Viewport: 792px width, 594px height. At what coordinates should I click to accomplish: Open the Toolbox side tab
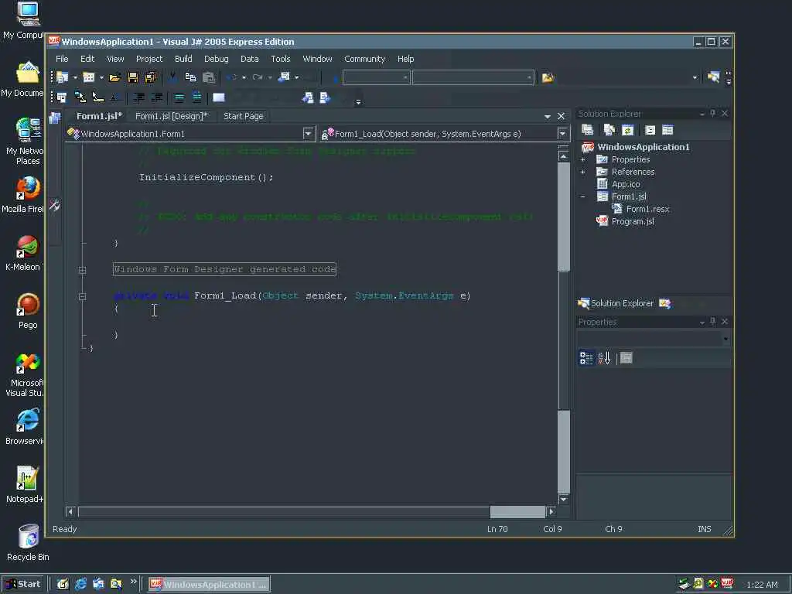click(55, 205)
